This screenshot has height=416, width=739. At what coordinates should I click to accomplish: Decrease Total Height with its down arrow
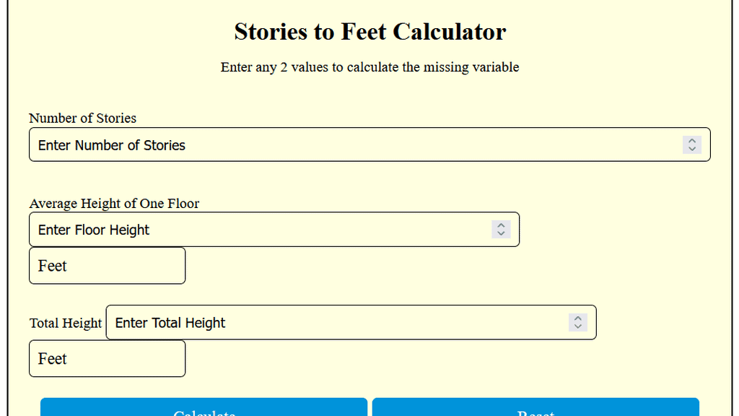[578, 326]
